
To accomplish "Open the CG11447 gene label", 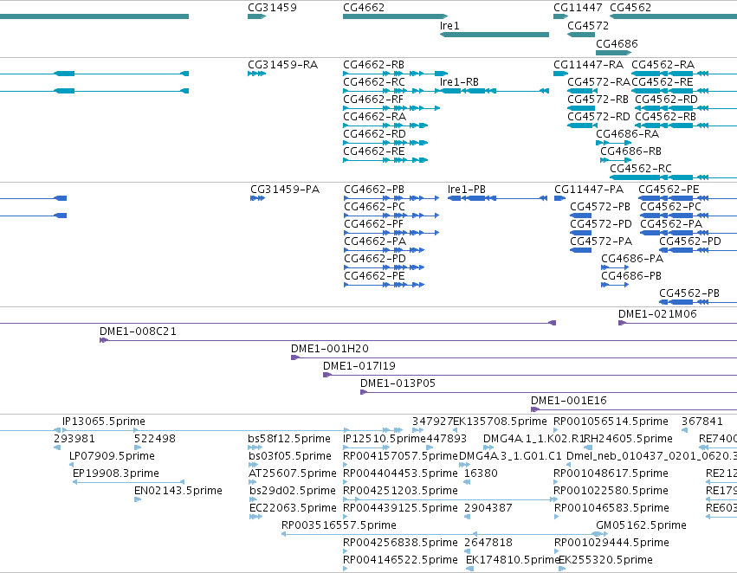I will (x=578, y=8).
